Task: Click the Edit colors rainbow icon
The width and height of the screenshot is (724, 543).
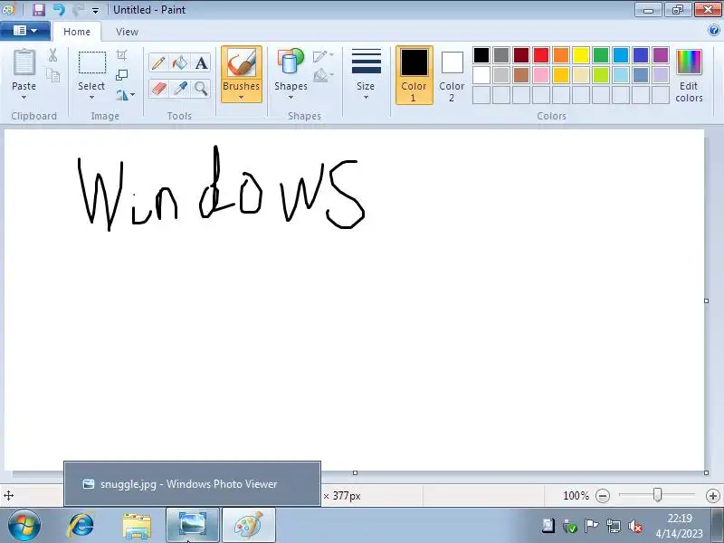Action: coord(689,62)
